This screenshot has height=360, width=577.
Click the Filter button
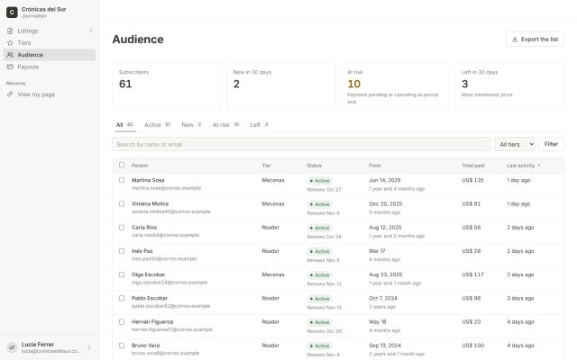tap(551, 144)
